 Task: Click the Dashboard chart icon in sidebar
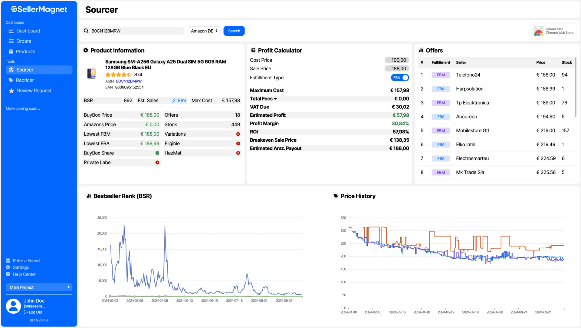click(x=11, y=31)
